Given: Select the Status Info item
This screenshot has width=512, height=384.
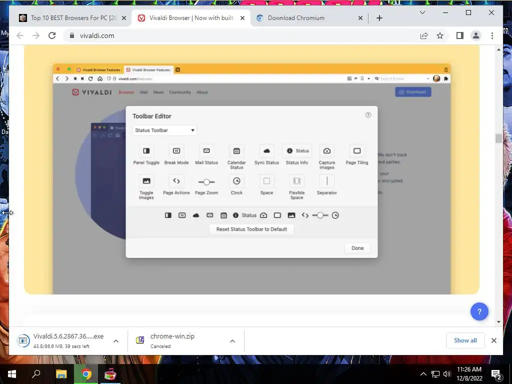Looking at the screenshot, I should pyautogui.click(x=297, y=151).
